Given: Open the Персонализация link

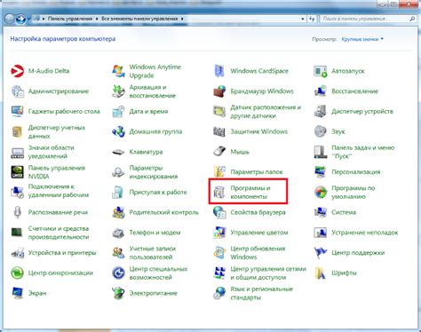Looking at the screenshot, I should 356,172.
